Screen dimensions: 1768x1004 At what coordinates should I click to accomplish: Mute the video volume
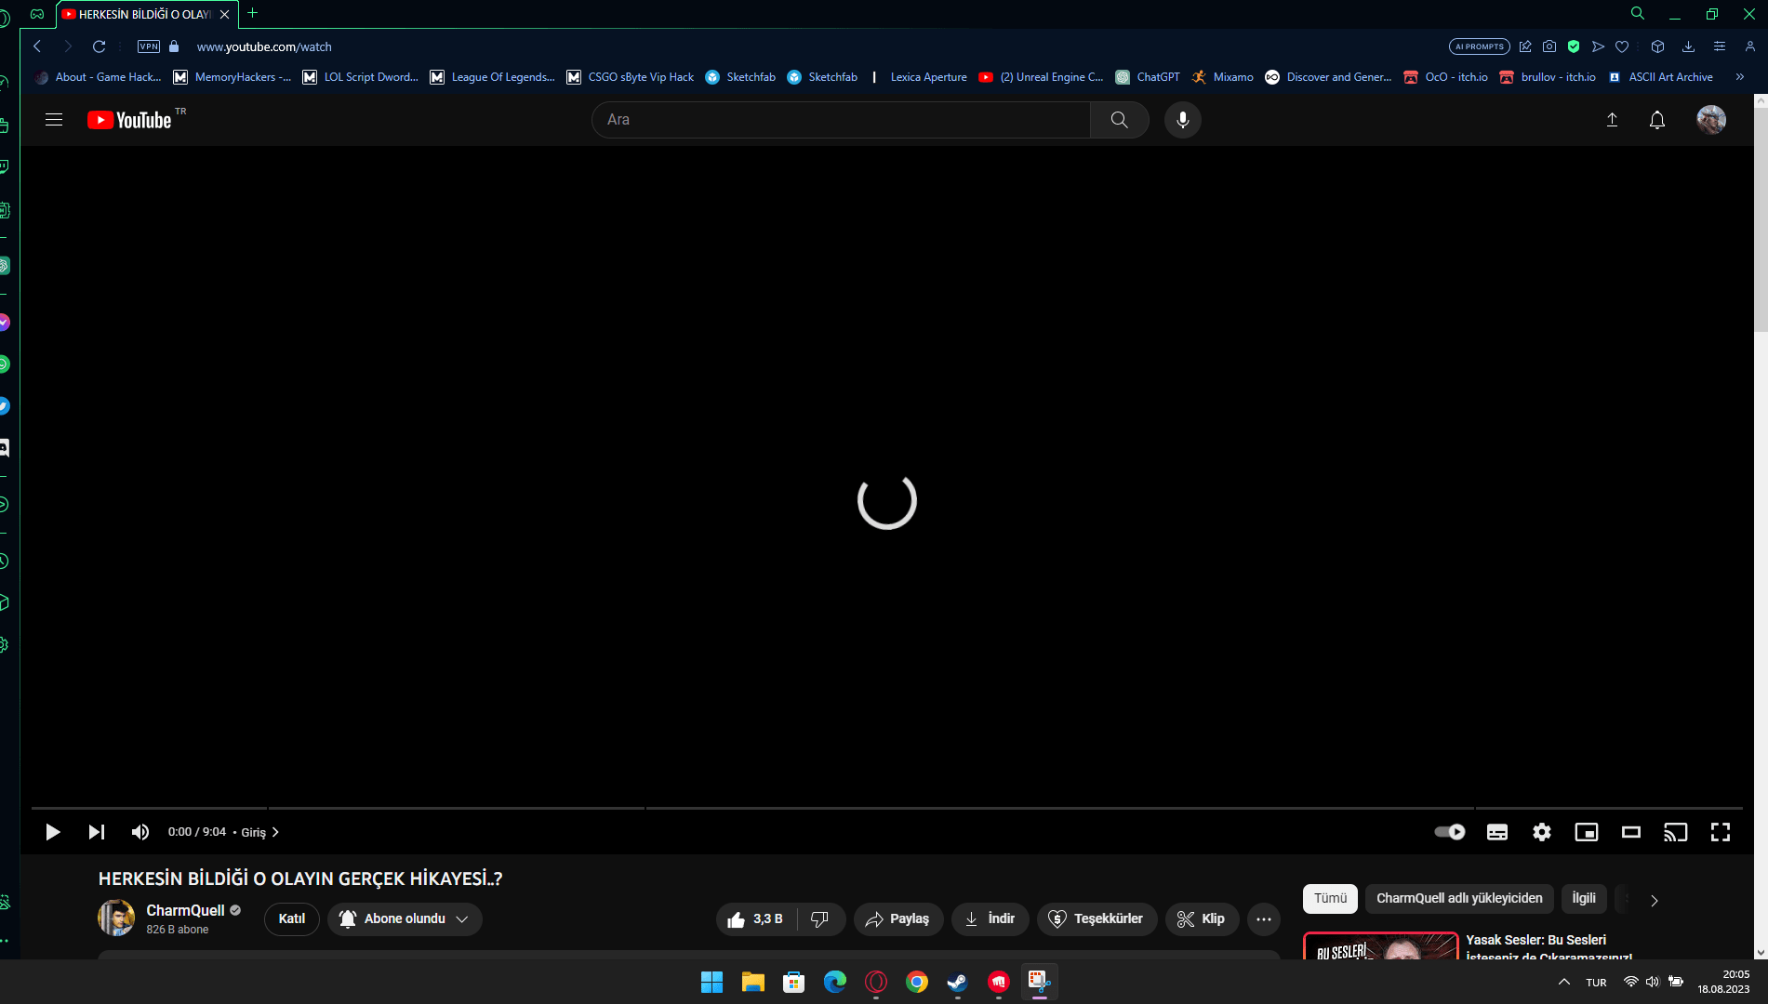[x=140, y=832]
